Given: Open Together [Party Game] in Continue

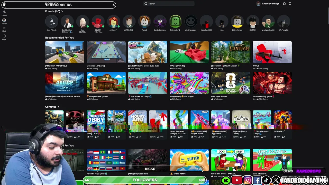Looking at the screenshot, I should (241, 119).
